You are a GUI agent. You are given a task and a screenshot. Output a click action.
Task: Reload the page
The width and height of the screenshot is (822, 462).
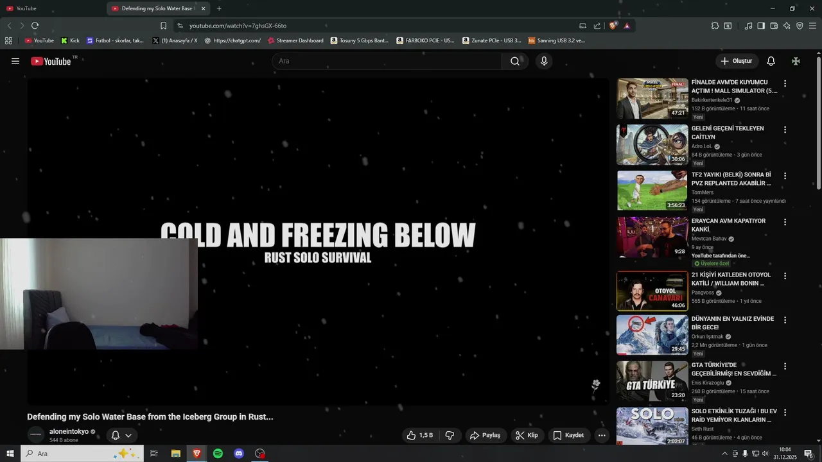point(35,26)
